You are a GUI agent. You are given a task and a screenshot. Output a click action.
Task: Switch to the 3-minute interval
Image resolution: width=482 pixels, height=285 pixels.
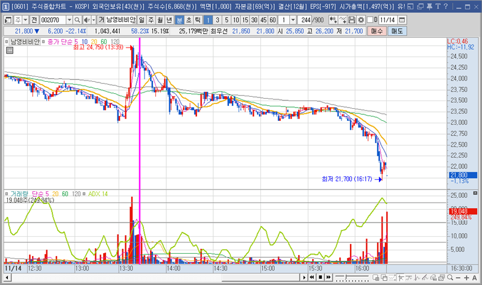pyautogui.click(x=218, y=19)
